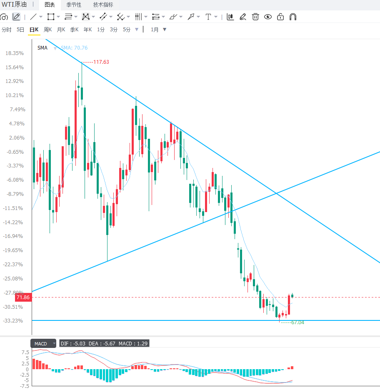Select the trend line drawing tool
The width and height of the screenshot is (380, 390).
pos(33,17)
